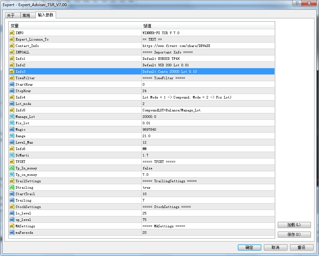Click the 123 icon next to Magic

point(11,129)
